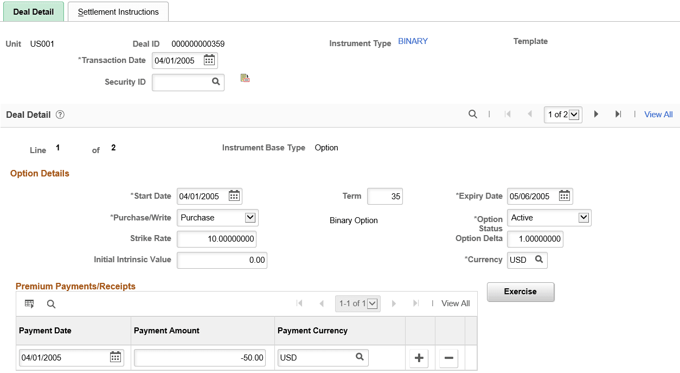680x373 pixels.
Task: Open the Transaction Date calendar picker
Action: [209, 60]
